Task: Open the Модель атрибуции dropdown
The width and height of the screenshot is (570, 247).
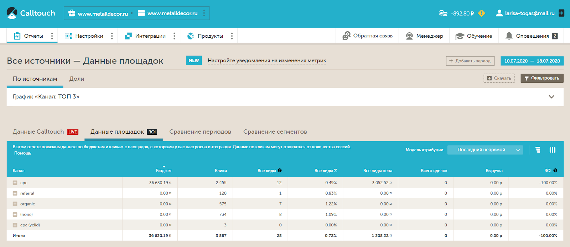Action: [485, 150]
